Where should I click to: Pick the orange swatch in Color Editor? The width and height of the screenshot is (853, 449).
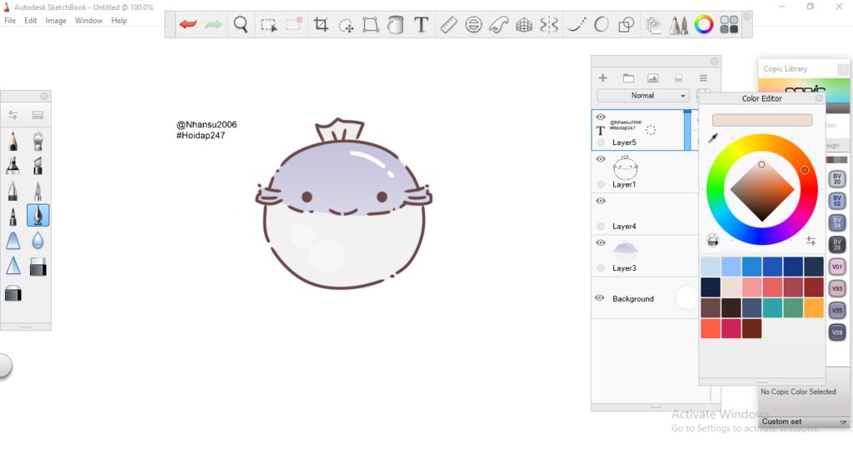[x=814, y=308]
